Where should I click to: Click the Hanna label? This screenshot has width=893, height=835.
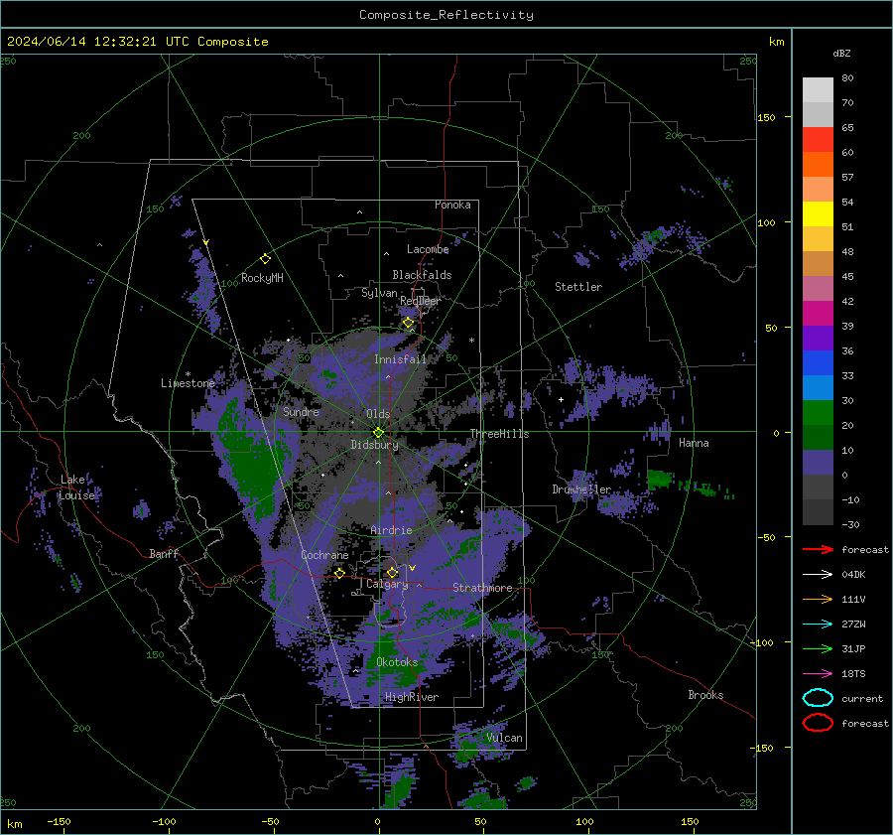tap(694, 443)
